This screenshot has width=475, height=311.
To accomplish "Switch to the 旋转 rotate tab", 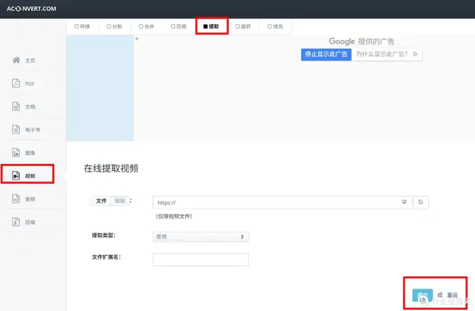I will click(x=243, y=27).
